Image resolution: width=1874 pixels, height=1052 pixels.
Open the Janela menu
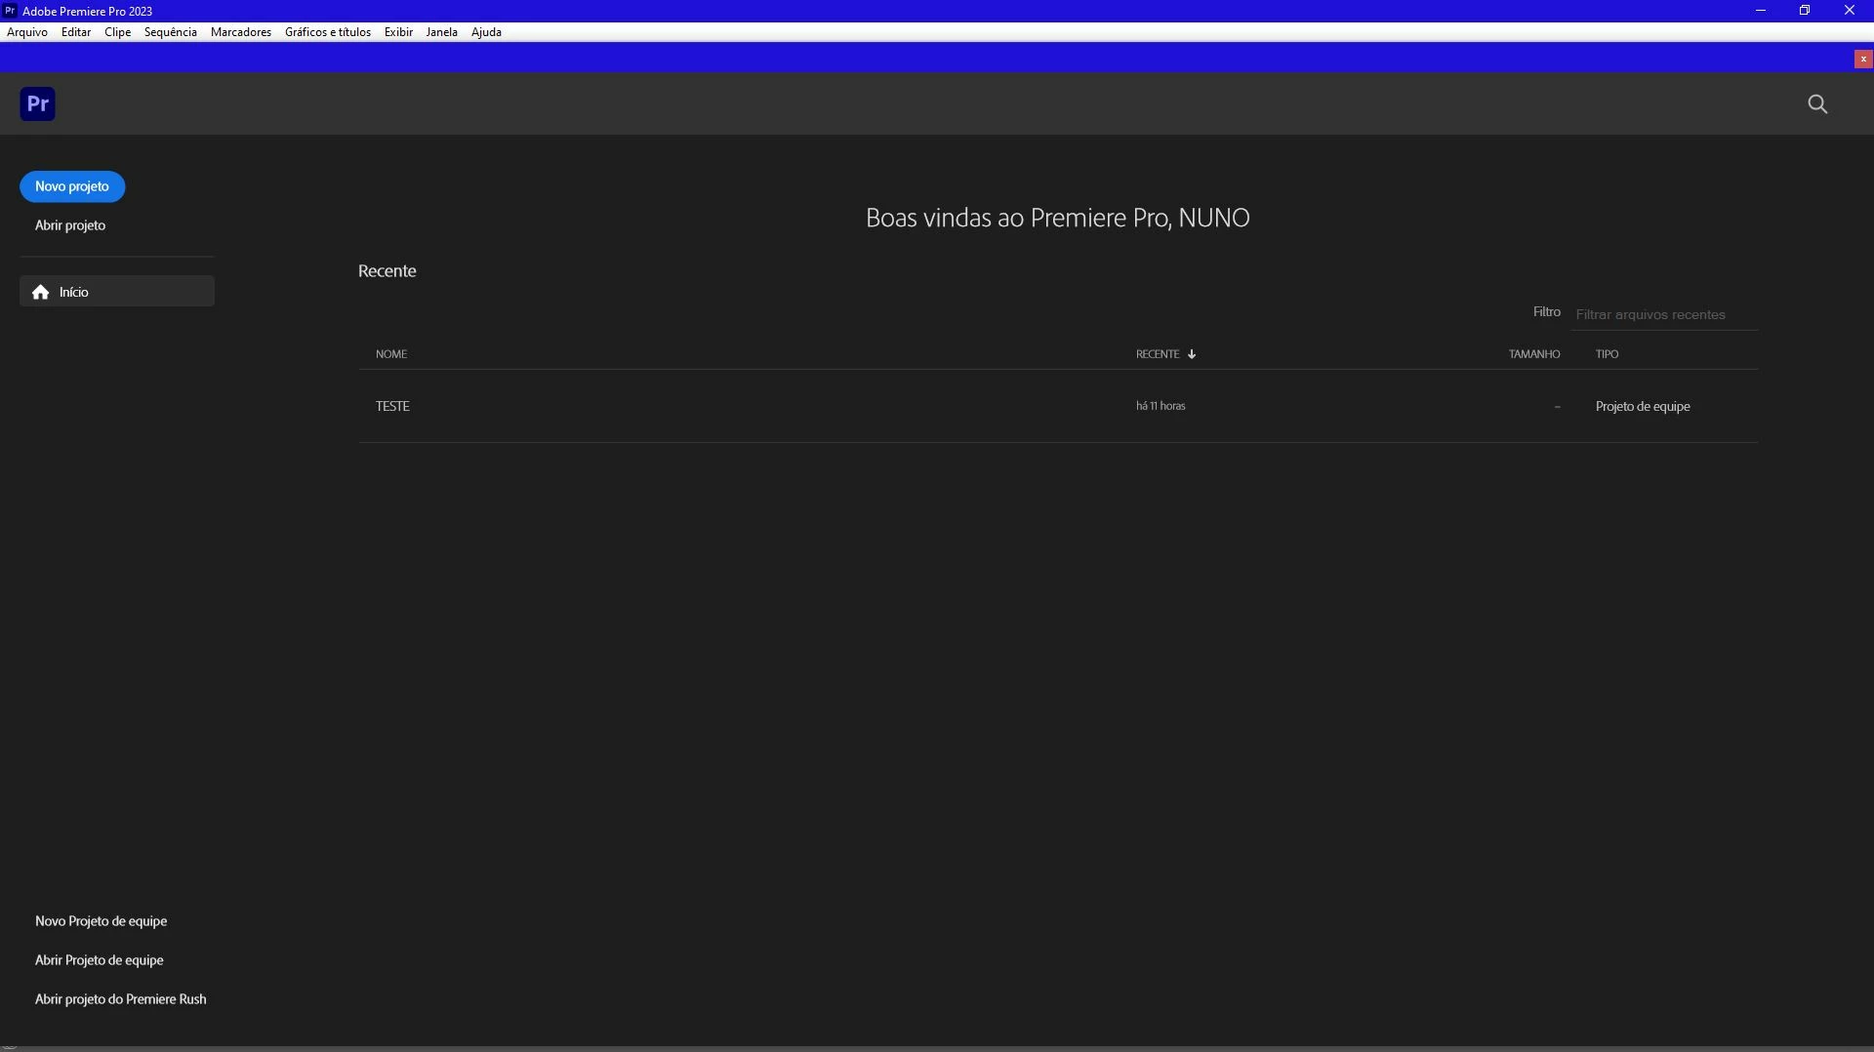point(441,32)
